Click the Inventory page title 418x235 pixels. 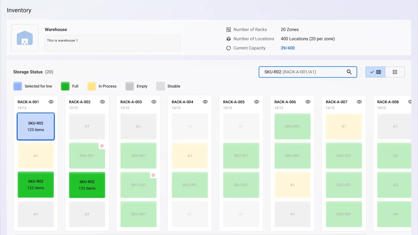[19, 10]
